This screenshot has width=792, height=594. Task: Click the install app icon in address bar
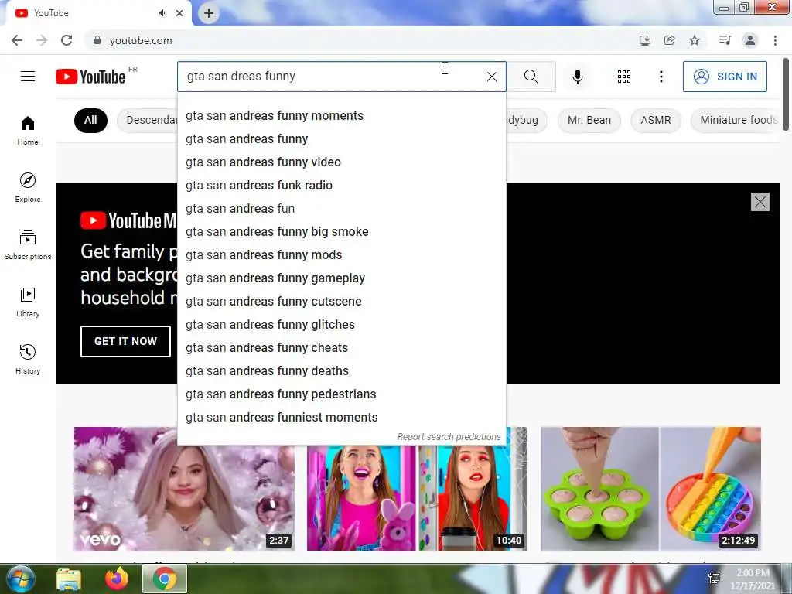644,40
